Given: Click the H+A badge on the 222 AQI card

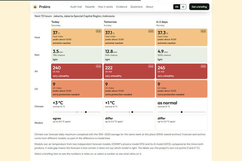Looking at the screenshot, I should 151,66.
